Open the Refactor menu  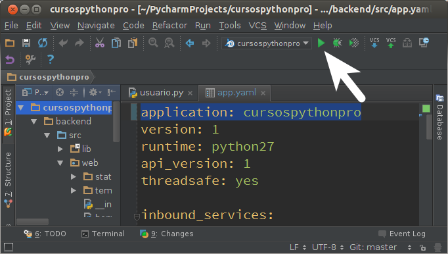click(169, 26)
